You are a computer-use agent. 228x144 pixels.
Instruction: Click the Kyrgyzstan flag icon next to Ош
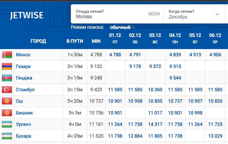(x=7, y=101)
